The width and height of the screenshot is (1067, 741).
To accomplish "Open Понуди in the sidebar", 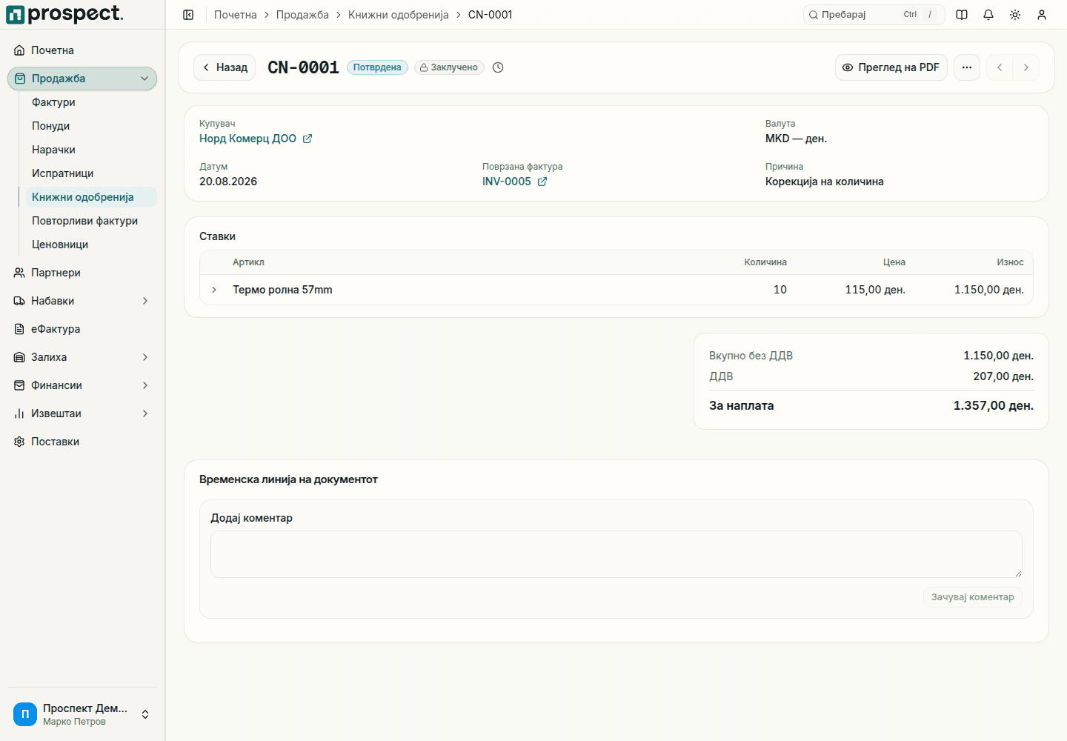I will point(91,126).
